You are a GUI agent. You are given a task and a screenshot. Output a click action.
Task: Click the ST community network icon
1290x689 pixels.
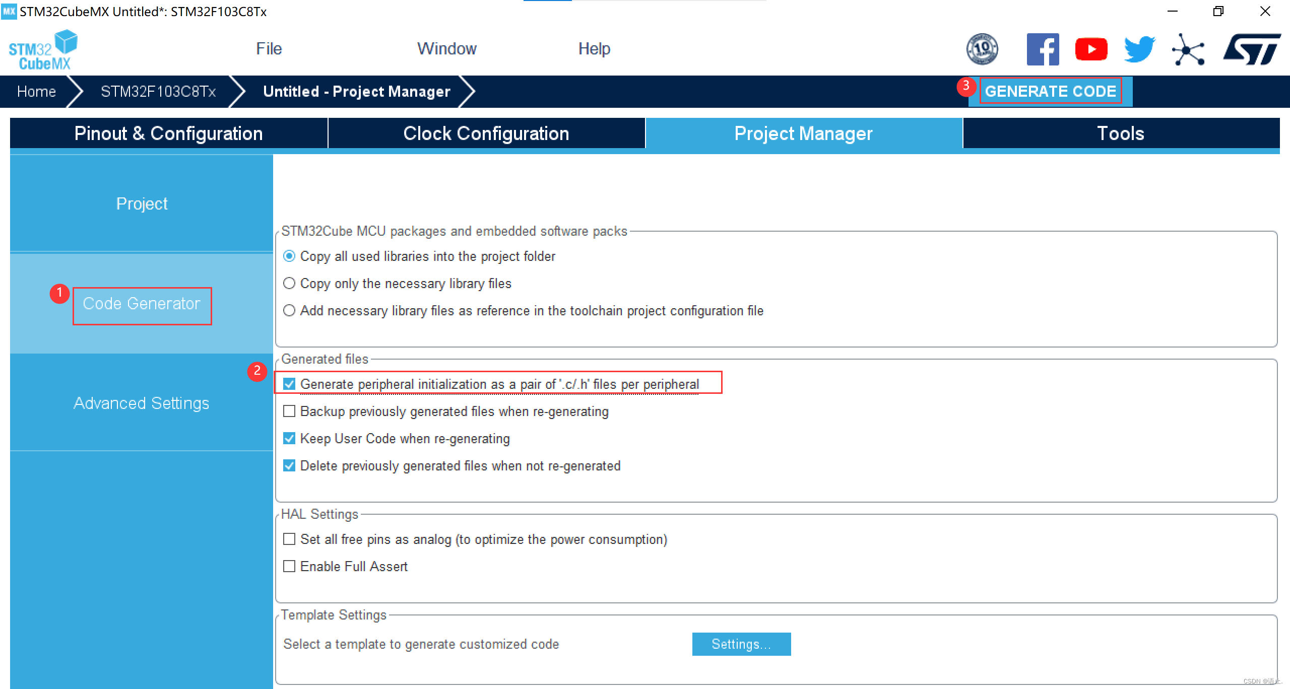[1188, 50]
